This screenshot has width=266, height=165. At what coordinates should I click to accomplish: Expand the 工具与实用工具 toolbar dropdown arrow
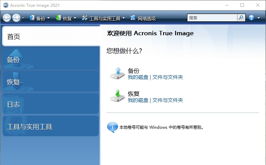[x=123, y=18]
